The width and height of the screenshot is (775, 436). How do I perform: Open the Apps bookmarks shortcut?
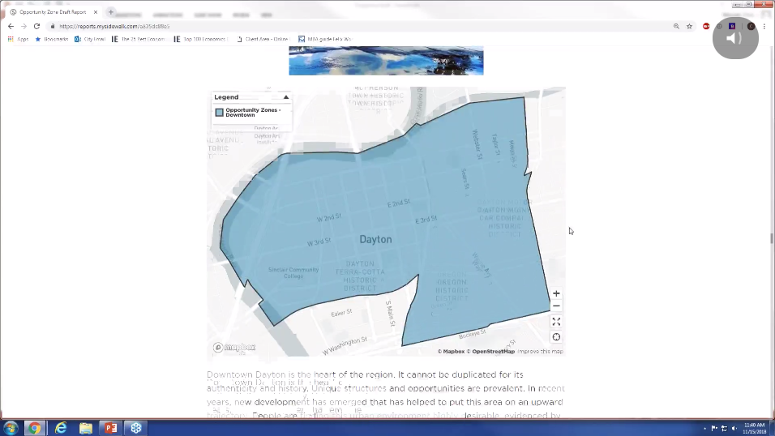[19, 39]
